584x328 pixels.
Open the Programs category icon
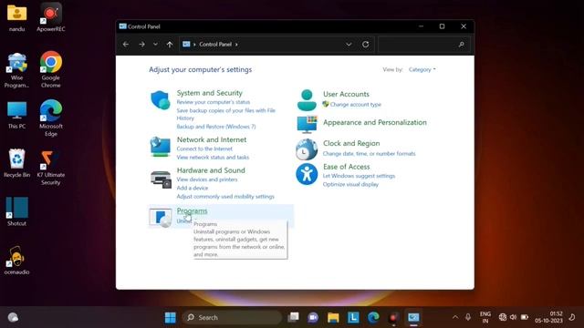(161, 217)
